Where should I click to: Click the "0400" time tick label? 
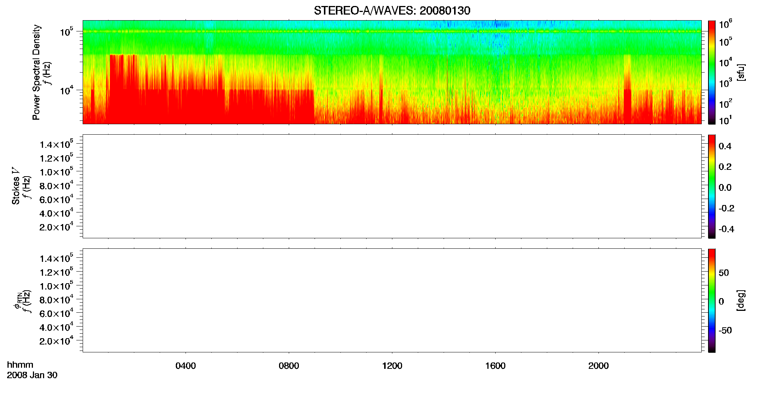[186, 366]
